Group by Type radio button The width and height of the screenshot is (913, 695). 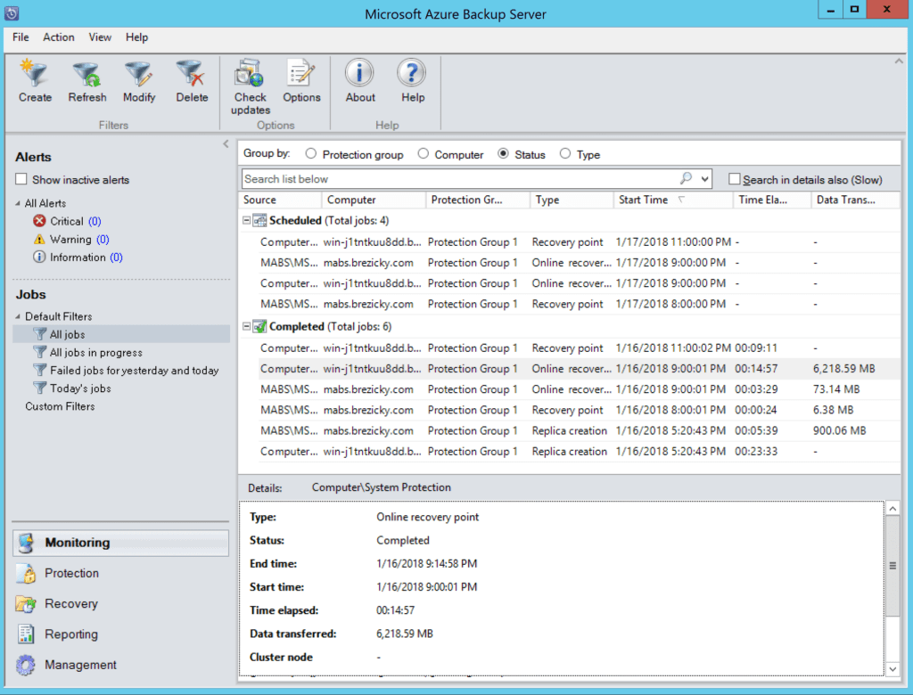[x=564, y=153]
